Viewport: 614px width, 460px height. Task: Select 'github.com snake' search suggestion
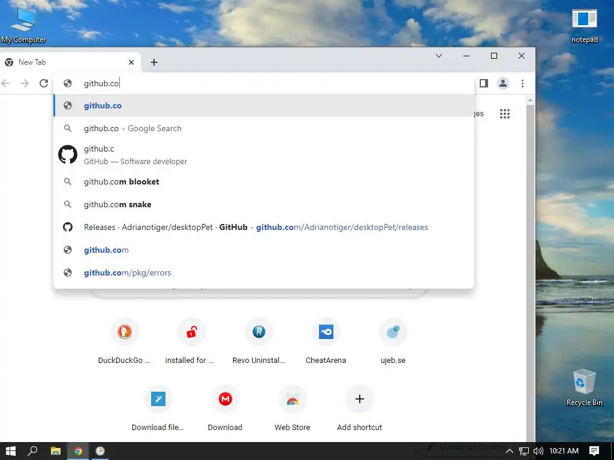pos(264,204)
